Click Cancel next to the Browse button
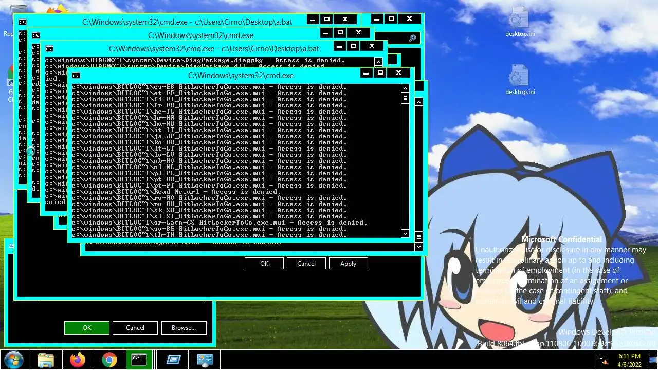658x370 pixels. coord(135,327)
